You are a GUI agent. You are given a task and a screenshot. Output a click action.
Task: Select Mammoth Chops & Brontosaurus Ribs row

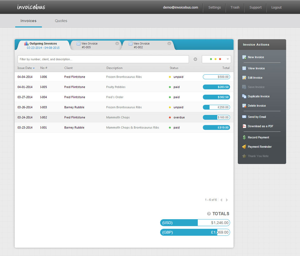[x=124, y=127]
